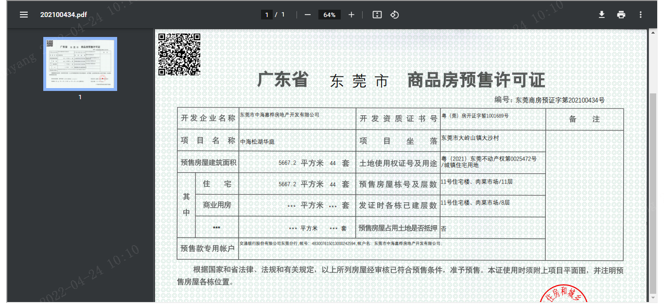The height and width of the screenshot is (304, 664).
Task: Edit the current page number field
Action: coord(266,15)
